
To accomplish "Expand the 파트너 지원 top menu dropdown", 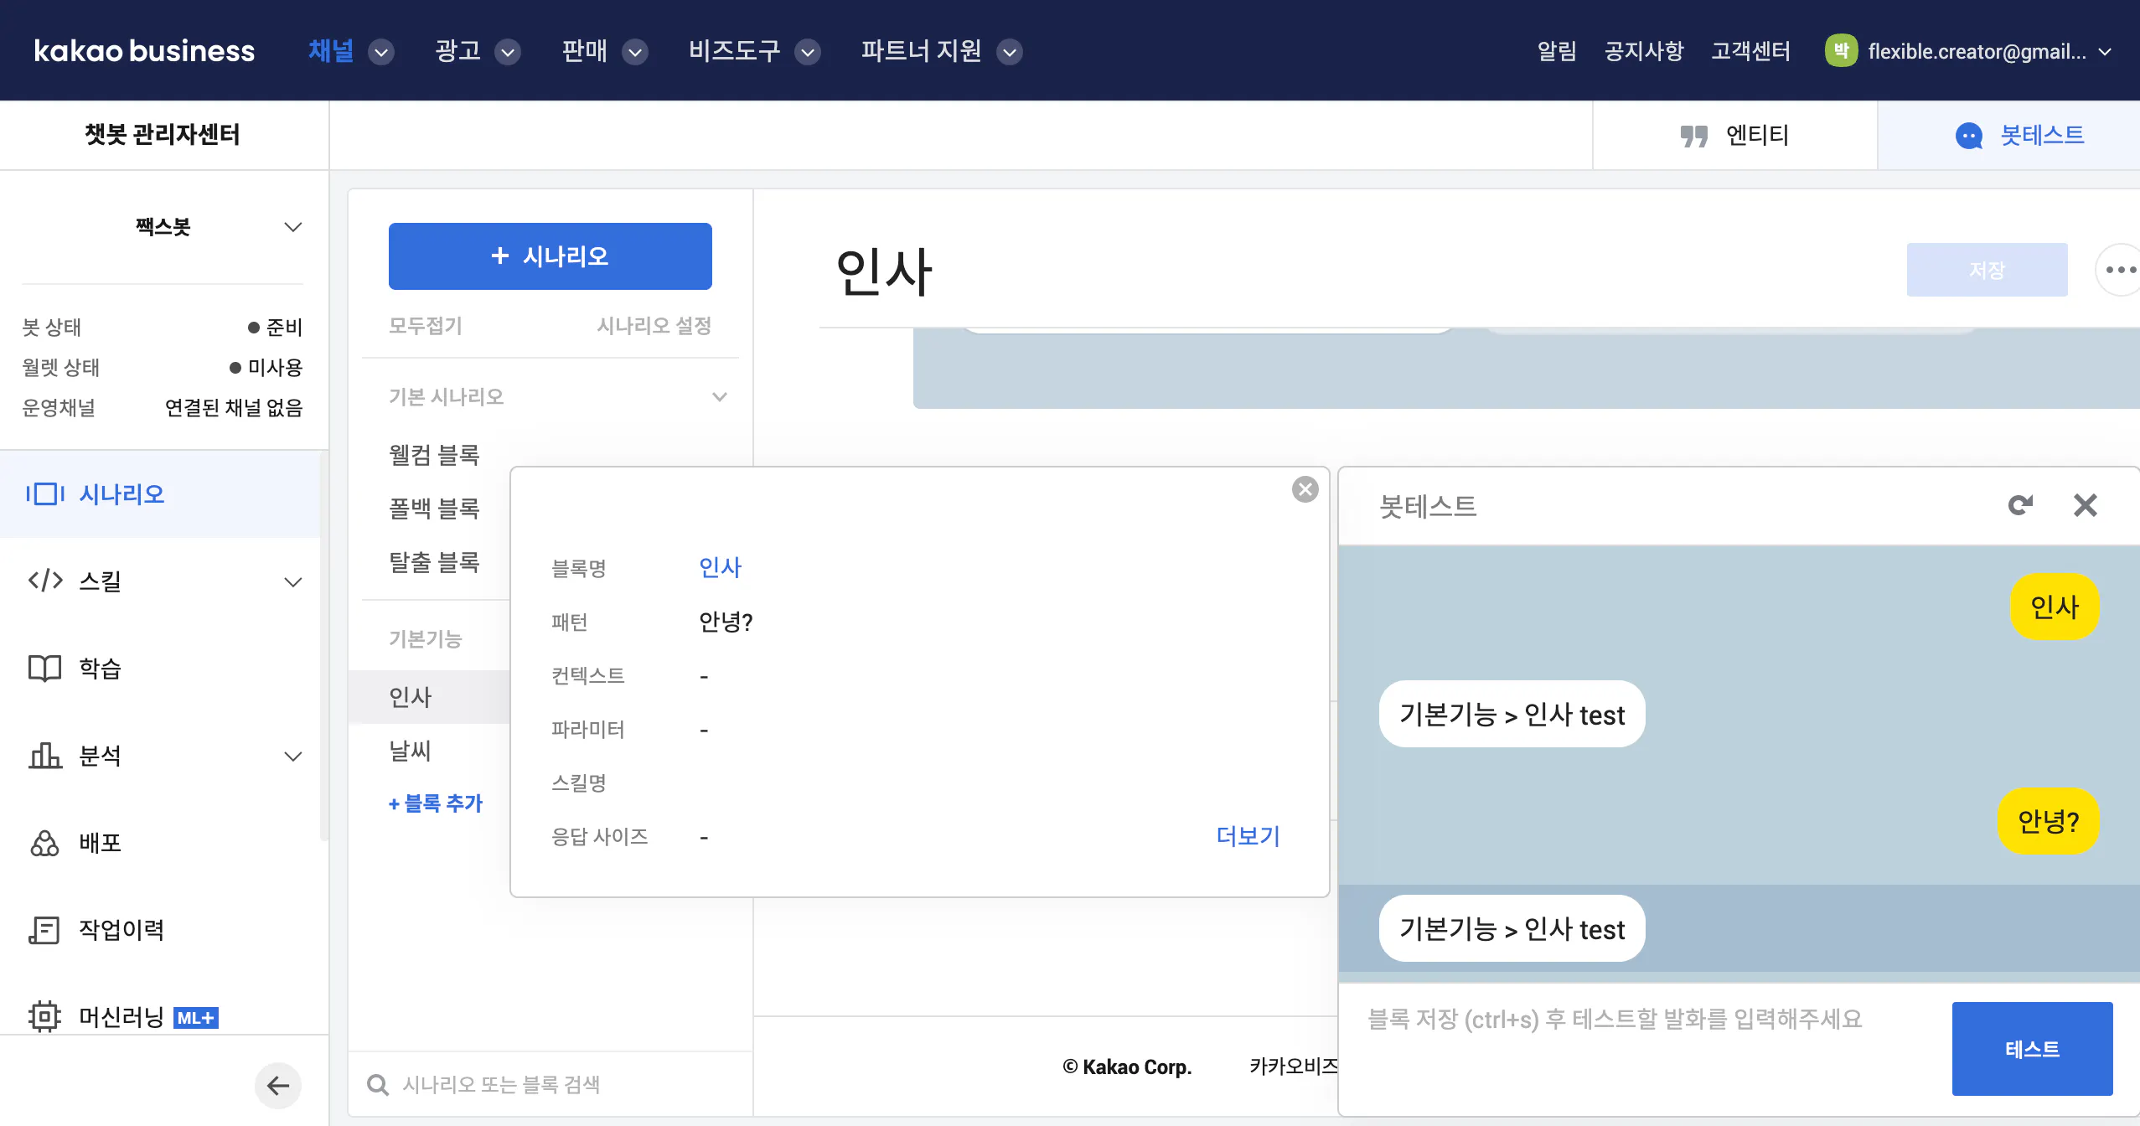I will (1010, 52).
